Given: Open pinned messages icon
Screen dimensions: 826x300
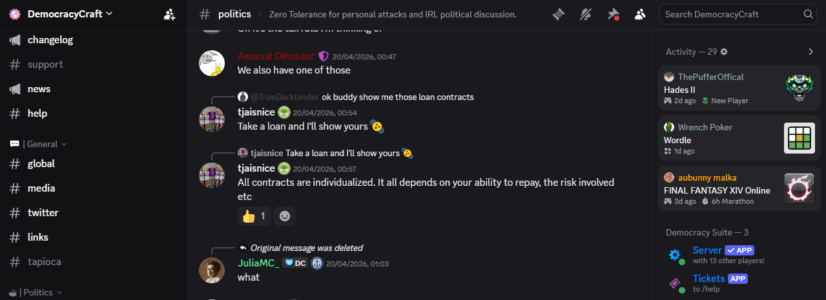Looking at the screenshot, I should [x=613, y=14].
